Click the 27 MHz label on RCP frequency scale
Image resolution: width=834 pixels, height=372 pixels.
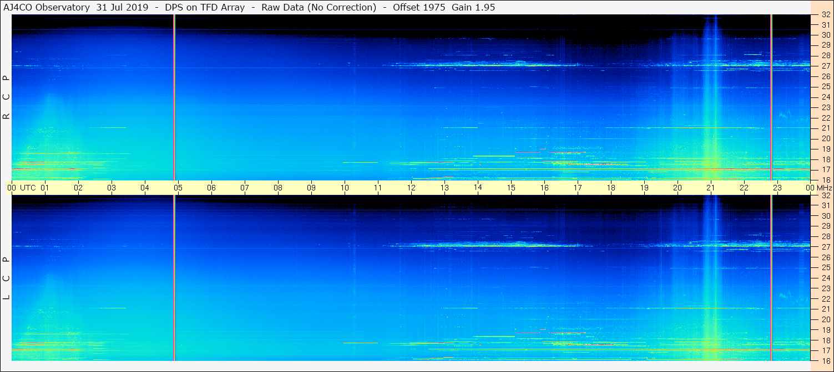825,66
